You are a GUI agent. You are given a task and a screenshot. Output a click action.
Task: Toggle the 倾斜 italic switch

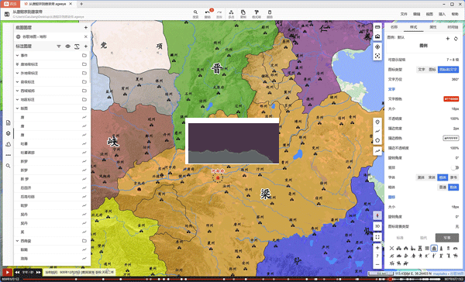point(455,167)
